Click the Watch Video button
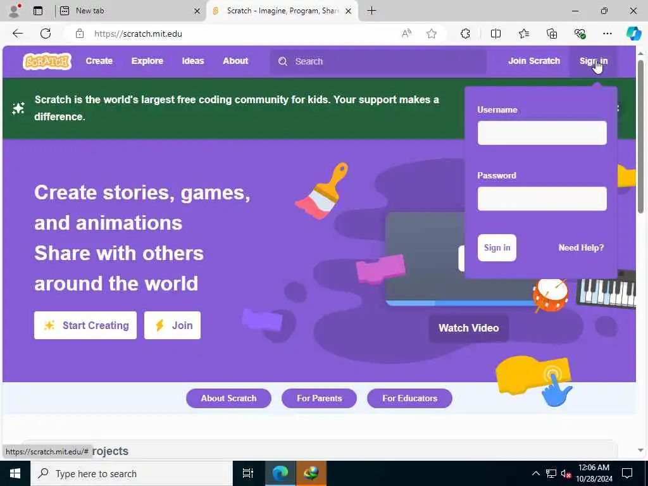This screenshot has height=486, width=648. (x=469, y=328)
